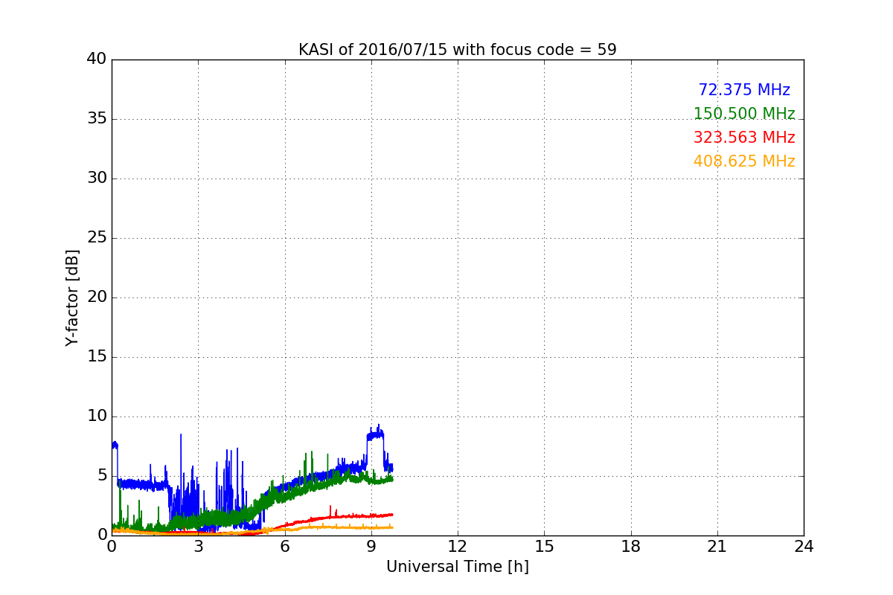The width and height of the screenshot is (893, 595).
Task: Click y-axis tick label '40'
Action: click(x=97, y=59)
